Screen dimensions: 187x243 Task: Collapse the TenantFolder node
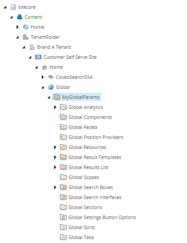tap(17, 37)
